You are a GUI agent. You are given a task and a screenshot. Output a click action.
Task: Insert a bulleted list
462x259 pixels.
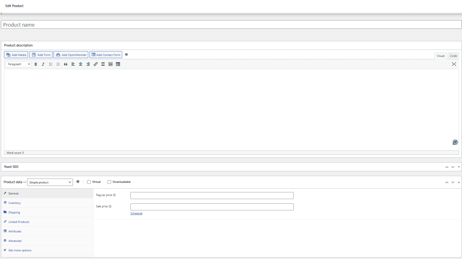click(x=50, y=64)
